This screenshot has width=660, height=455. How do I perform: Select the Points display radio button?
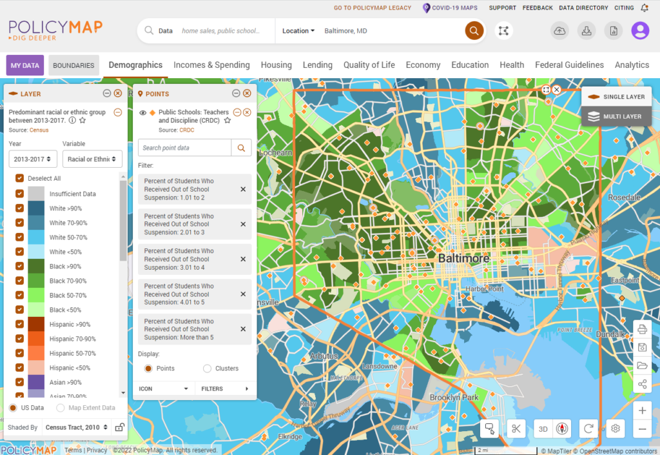148,369
